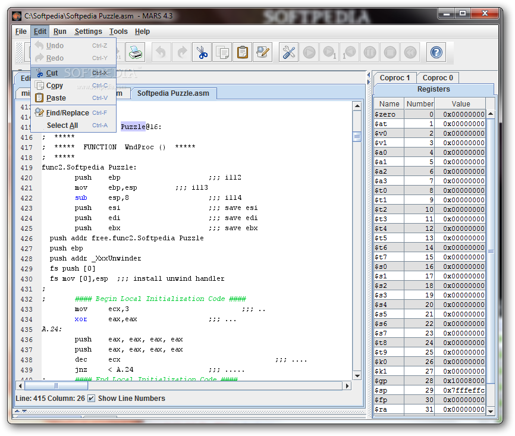This screenshot has width=515, height=436.
Task: Click the $sp value 0x7fffeffc cell
Action: (460, 390)
